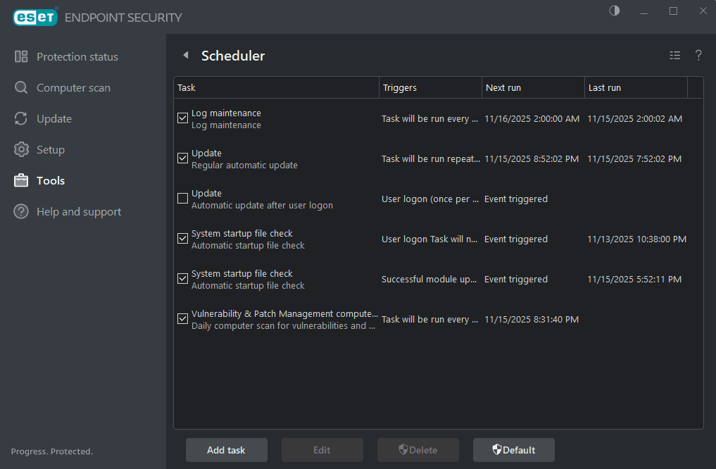
Task: Close the ESET window
Action: point(703,11)
